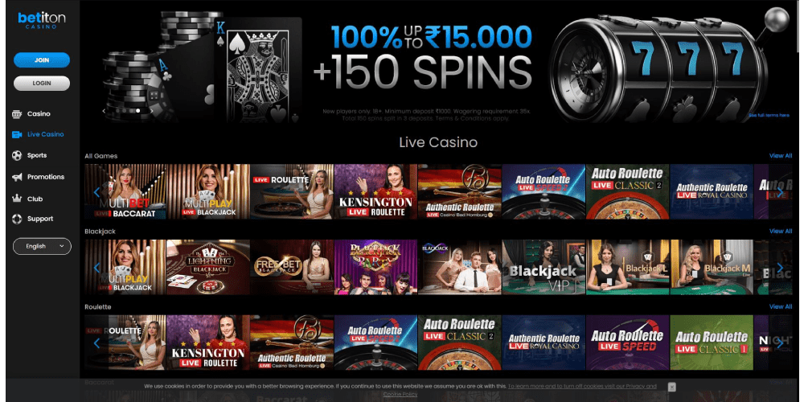Screen dimensions: 804x402
Task: Advance the Roulette row with right arrow
Action: 780,343
